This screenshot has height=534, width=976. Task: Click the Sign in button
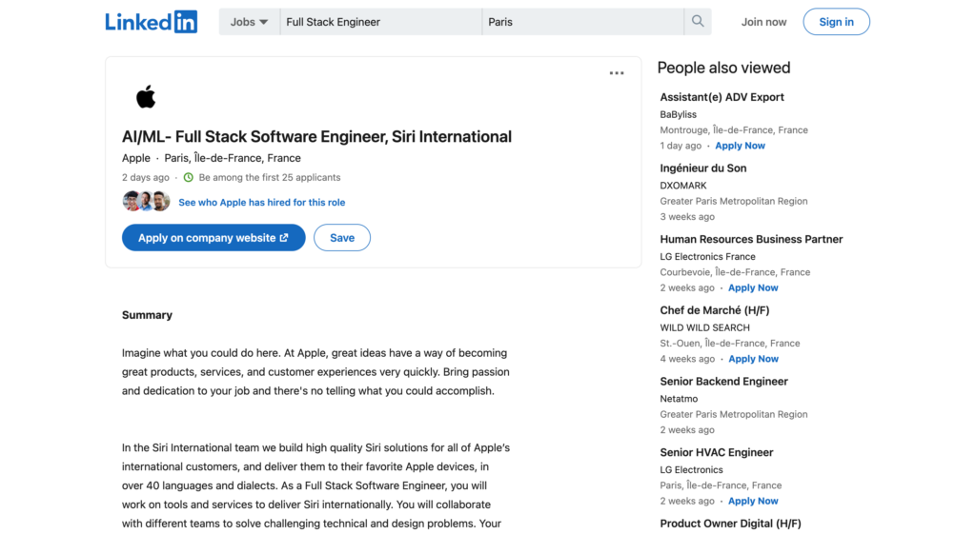tap(836, 22)
